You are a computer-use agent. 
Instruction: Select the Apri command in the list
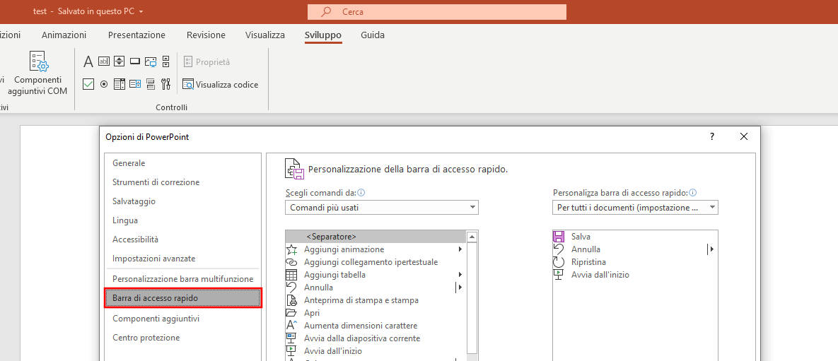pos(376,313)
